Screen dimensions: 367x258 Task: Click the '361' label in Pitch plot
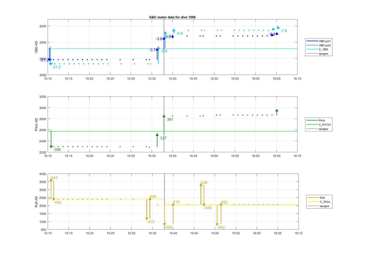click(x=170, y=120)
